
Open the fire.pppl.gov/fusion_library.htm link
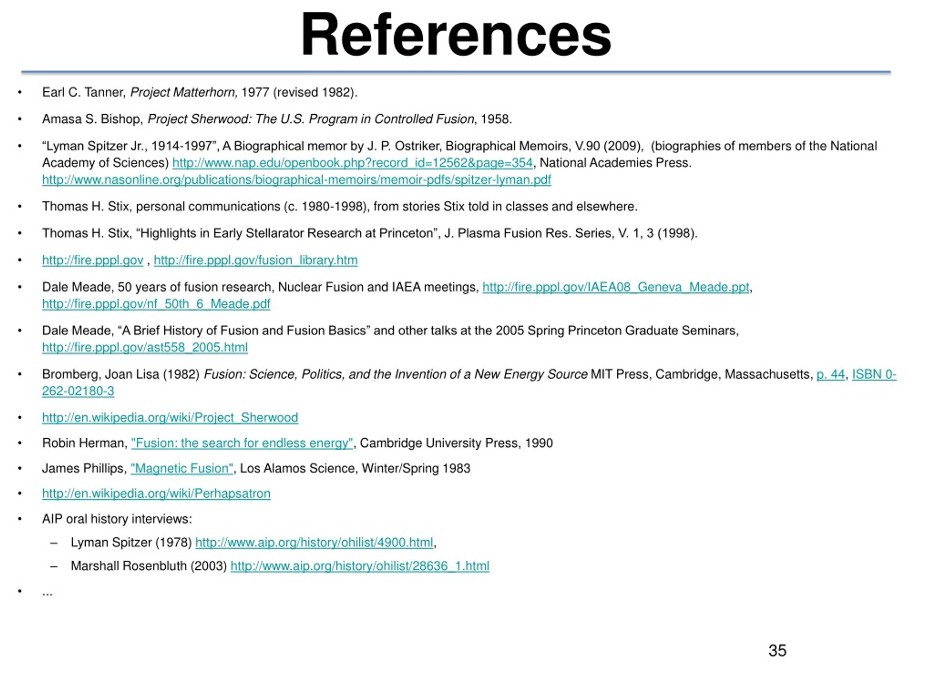coord(255,260)
